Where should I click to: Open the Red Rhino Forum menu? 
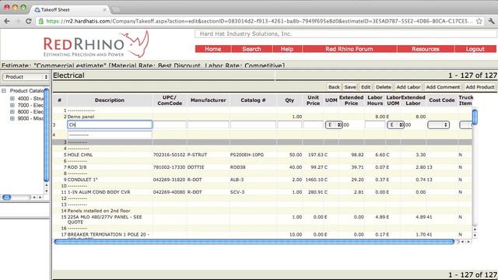coord(349,49)
